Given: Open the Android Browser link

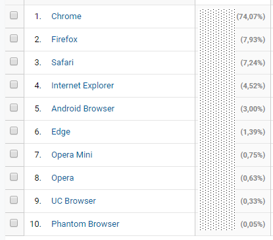Looking at the screenshot, I should click(x=83, y=109).
